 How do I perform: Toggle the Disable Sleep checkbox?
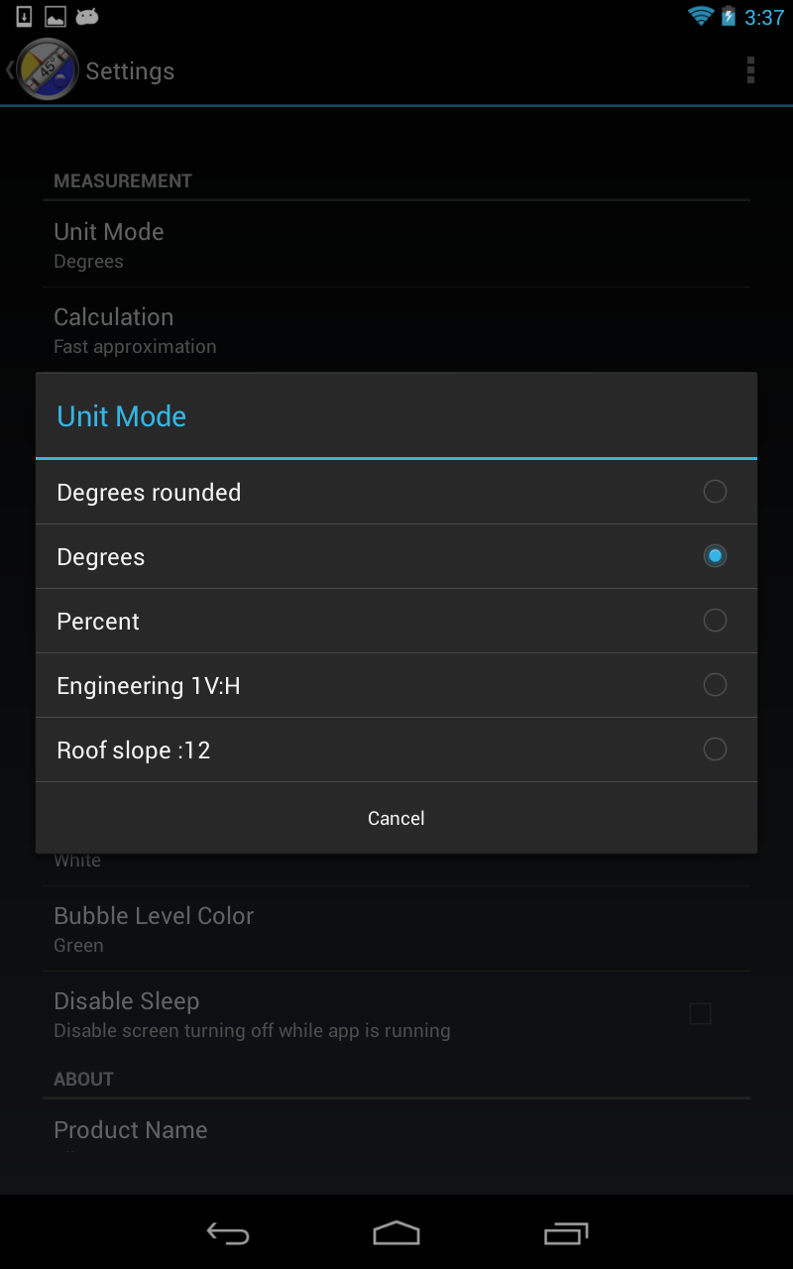[x=700, y=1013]
